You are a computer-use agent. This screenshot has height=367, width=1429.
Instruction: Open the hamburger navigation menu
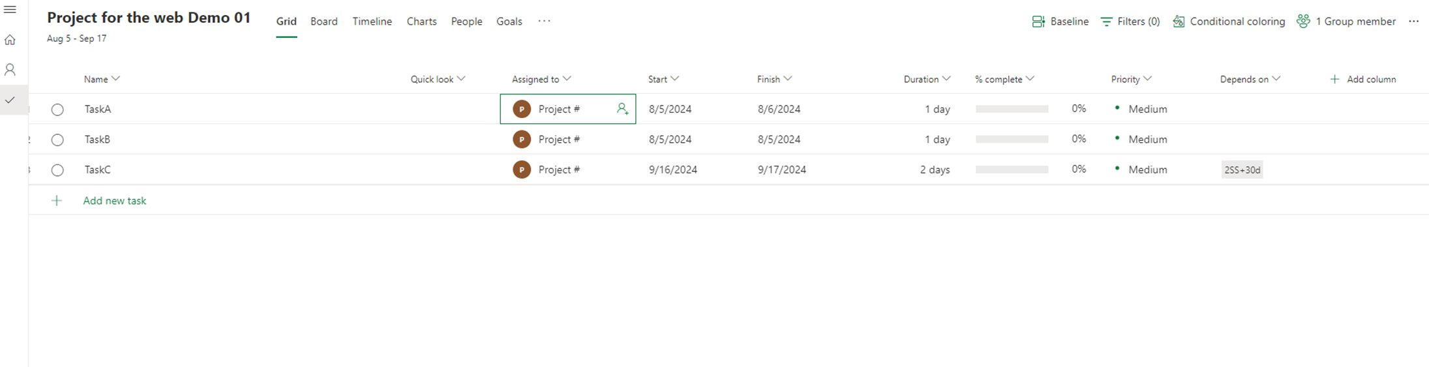point(10,9)
